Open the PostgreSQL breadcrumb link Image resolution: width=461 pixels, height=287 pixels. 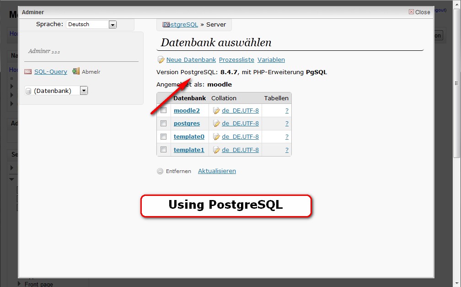[x=180, y=24]
